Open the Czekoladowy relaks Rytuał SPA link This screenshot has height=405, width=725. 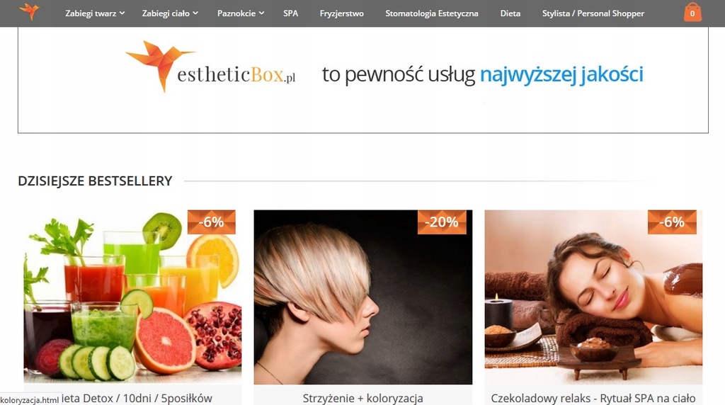pos(593,398)
